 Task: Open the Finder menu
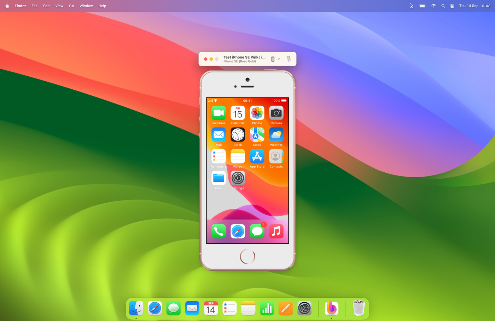click(x=20, y=6)
